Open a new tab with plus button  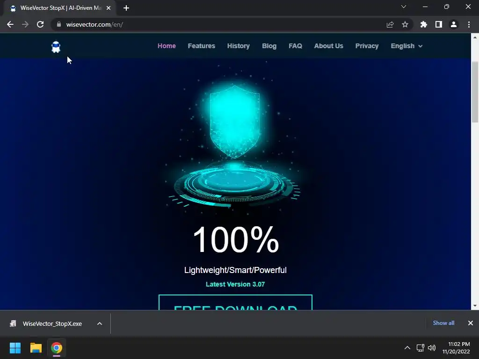[126, 8]
